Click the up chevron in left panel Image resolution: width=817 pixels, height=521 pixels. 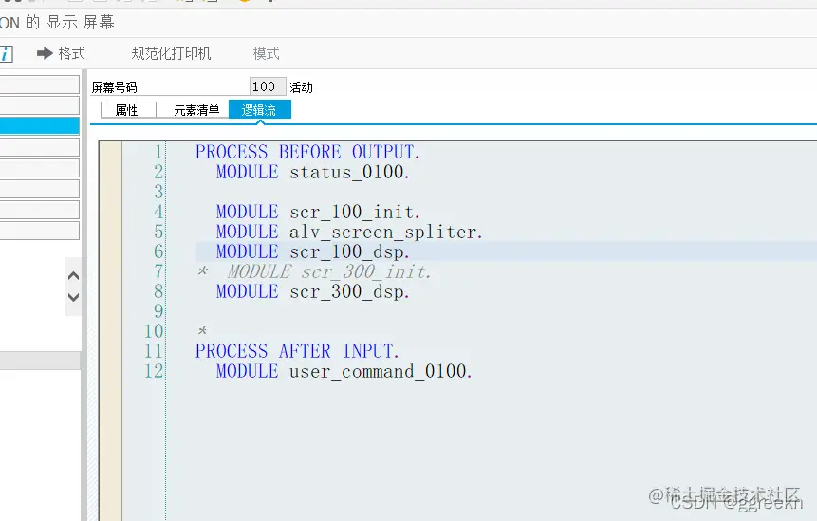[x=74, y=275]
